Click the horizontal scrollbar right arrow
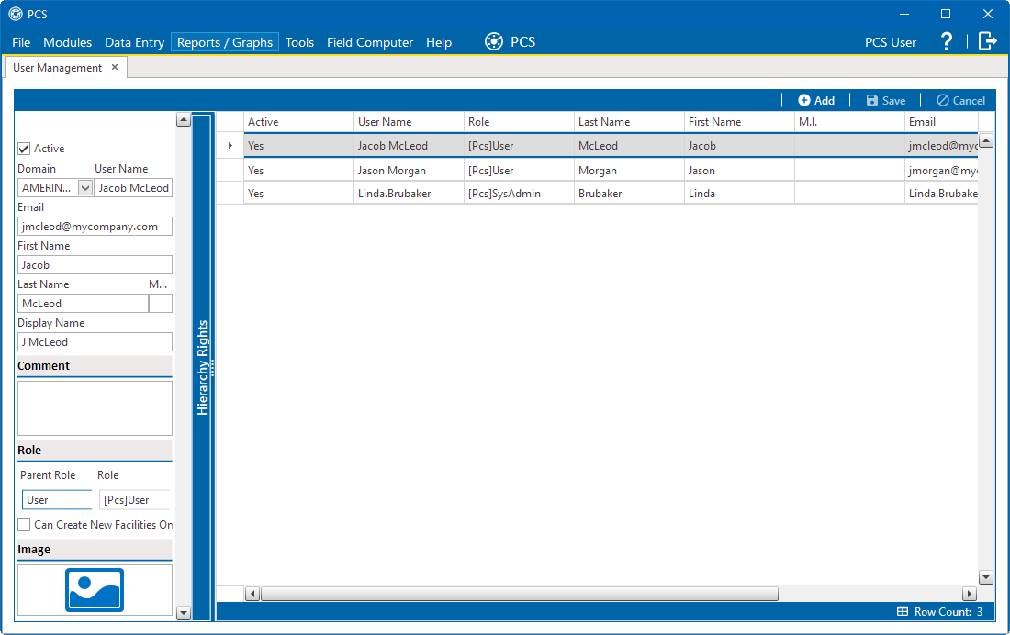 point(971,594)
